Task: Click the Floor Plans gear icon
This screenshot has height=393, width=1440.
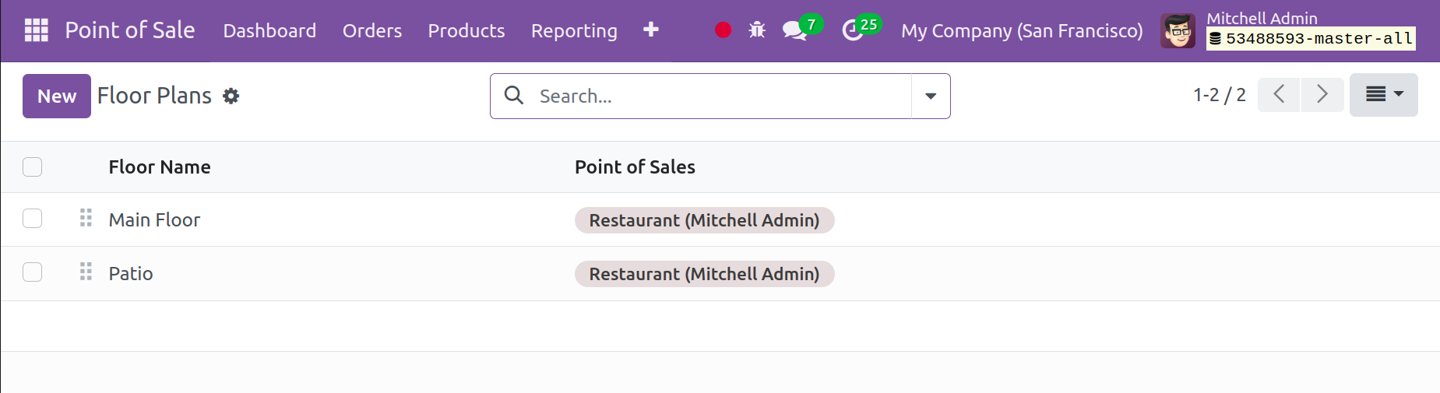Action: (231, 96)
